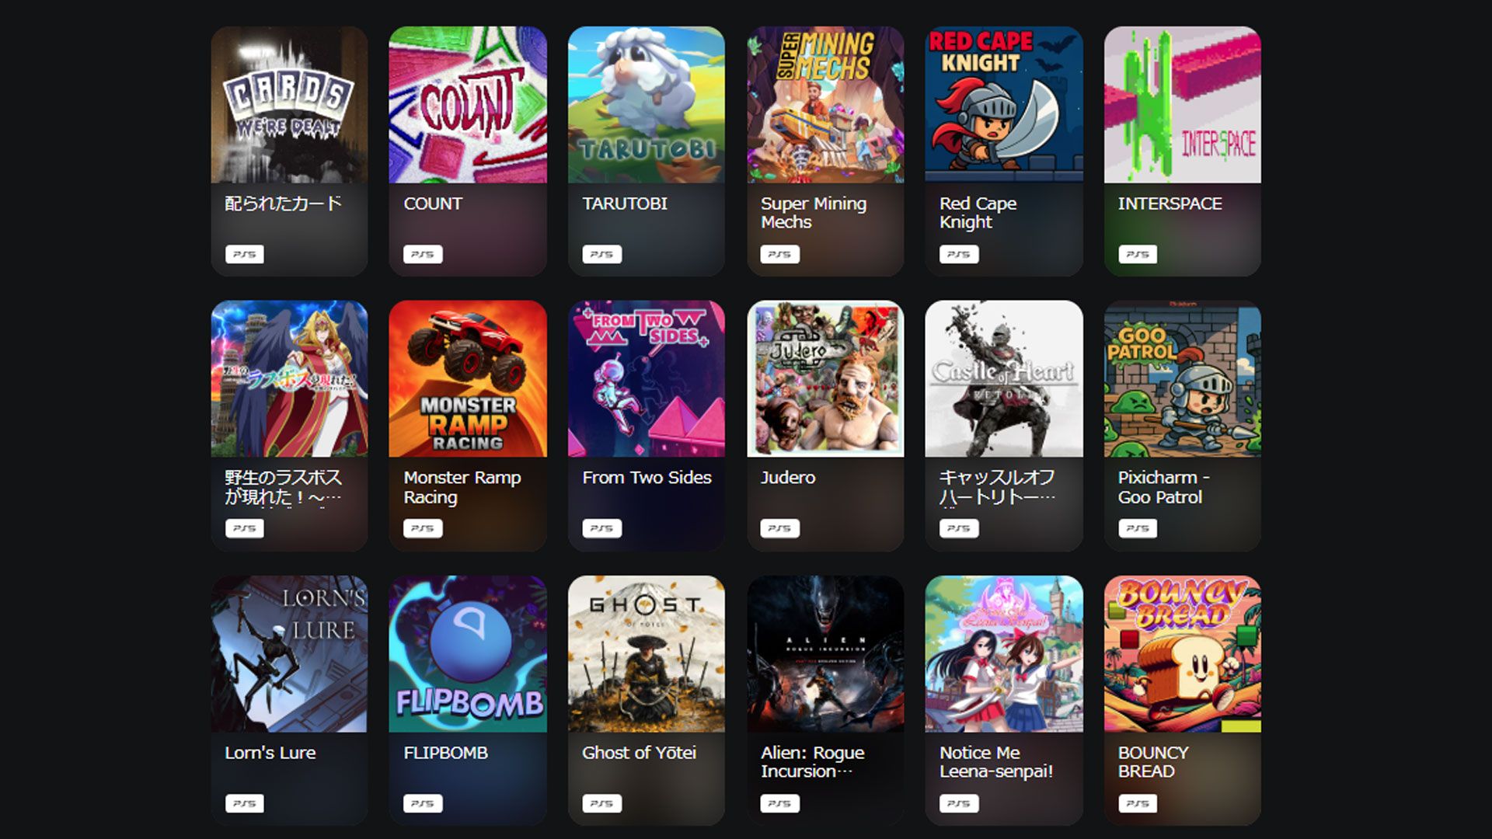Open the COUNT game cover art
This screenshot has height=839, width=1492.
point(468,105)
